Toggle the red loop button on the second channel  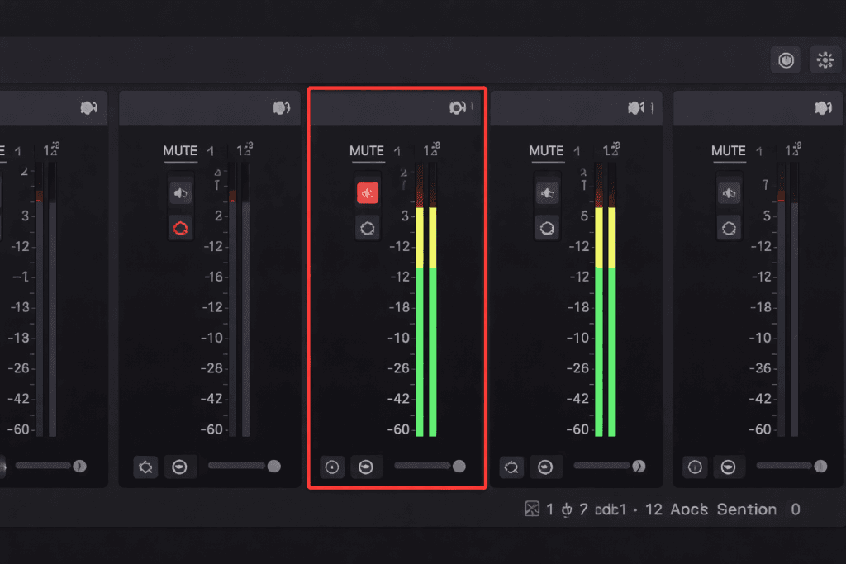pos(180,228)
